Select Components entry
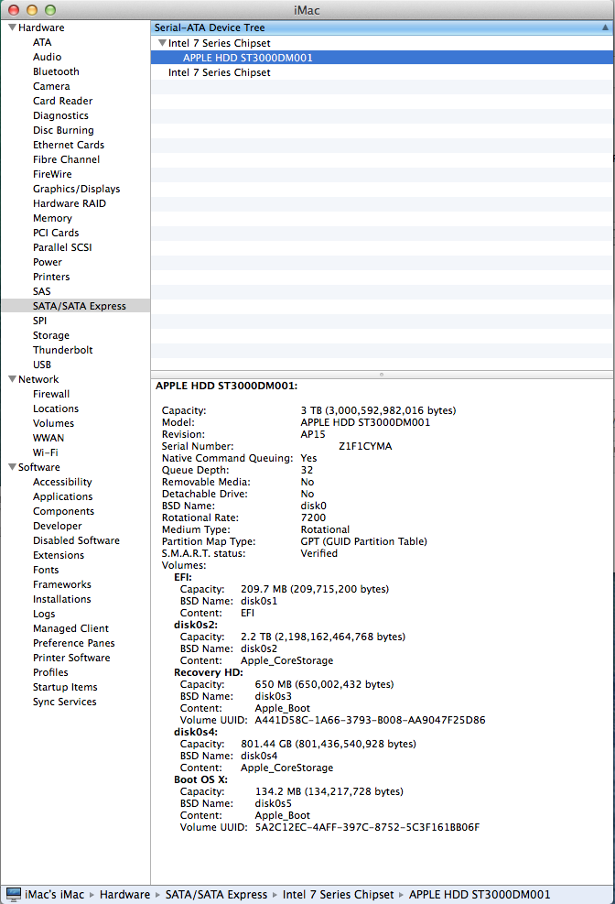The image size is (615, 904). (x=63, y=511)
